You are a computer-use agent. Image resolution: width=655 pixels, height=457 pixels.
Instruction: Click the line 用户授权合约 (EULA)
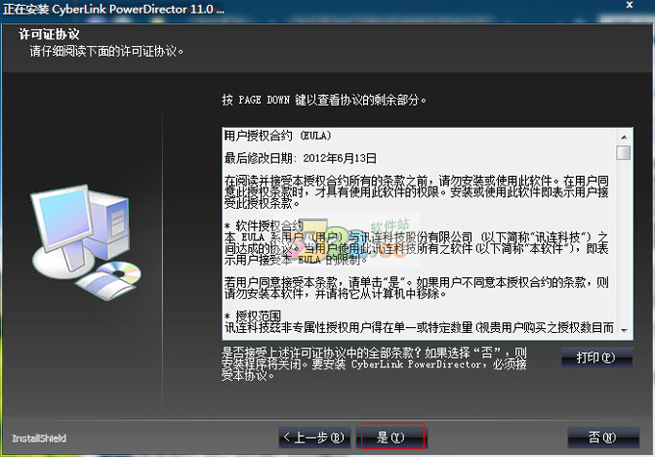click(277, 136)
